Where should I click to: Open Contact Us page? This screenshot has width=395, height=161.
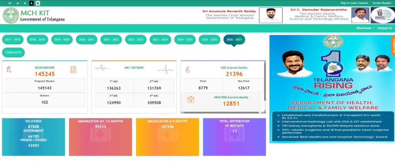(x=385, y=28)
